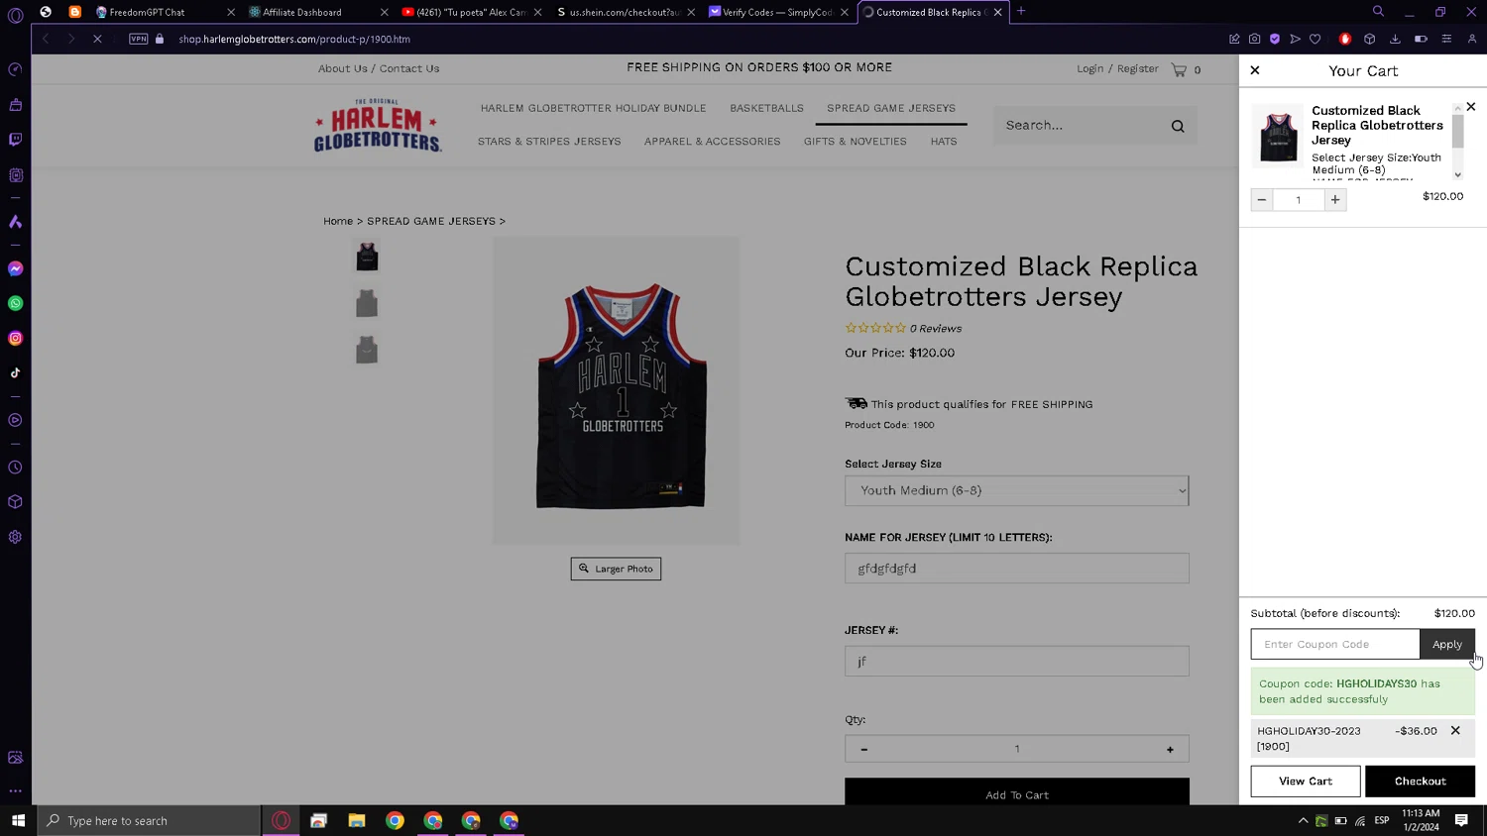Open the Stars & Stripes Jerseys menu
This screenshot has width=1487, height=836.
(549, 142)
